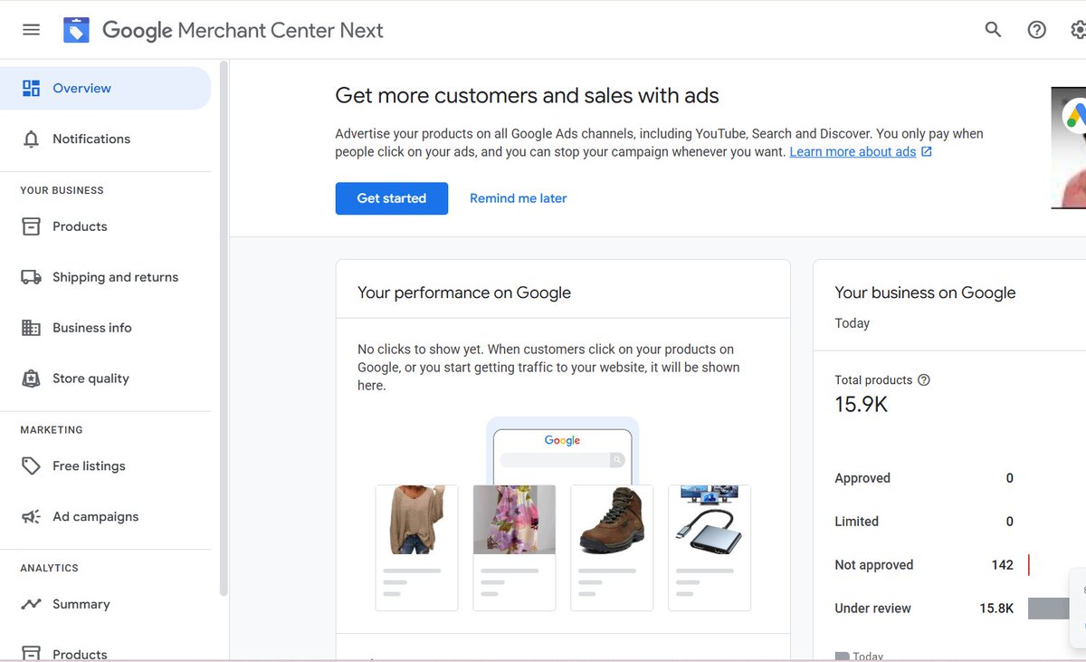Go to the Overview page
This screenshot has height=662, width=1086.
pyautogui.click(x=81, y=89)
